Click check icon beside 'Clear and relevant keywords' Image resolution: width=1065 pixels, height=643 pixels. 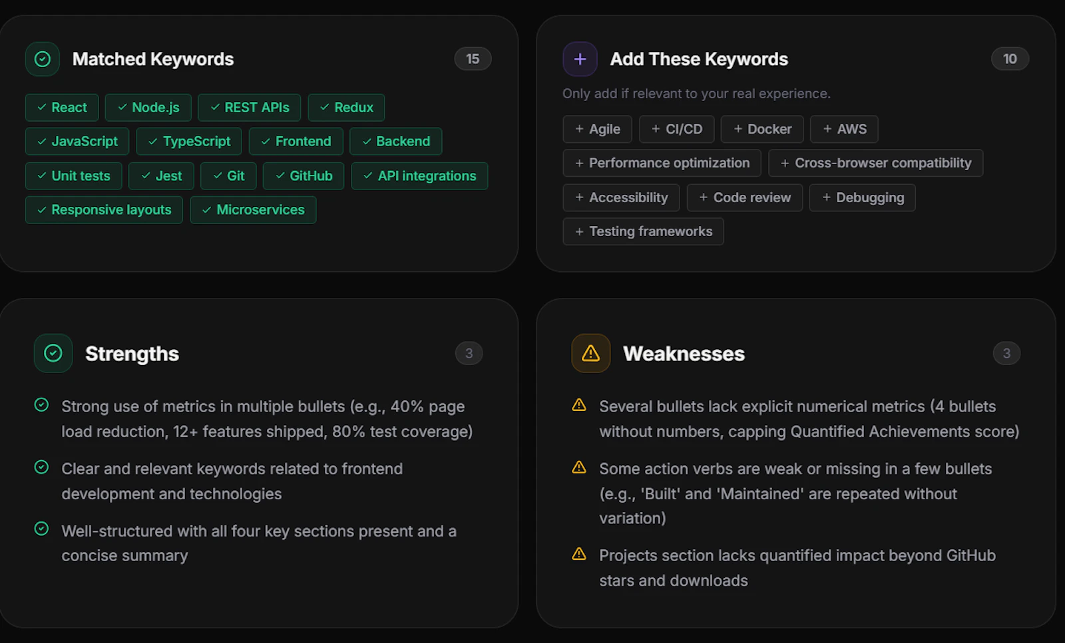[41, 467]
